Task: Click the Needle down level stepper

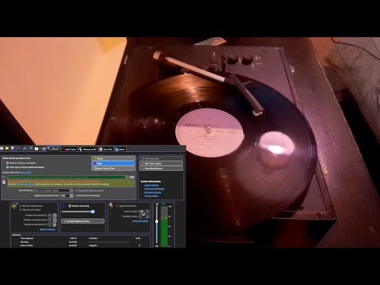Action: pyautogui.click(x=55, y=215)
